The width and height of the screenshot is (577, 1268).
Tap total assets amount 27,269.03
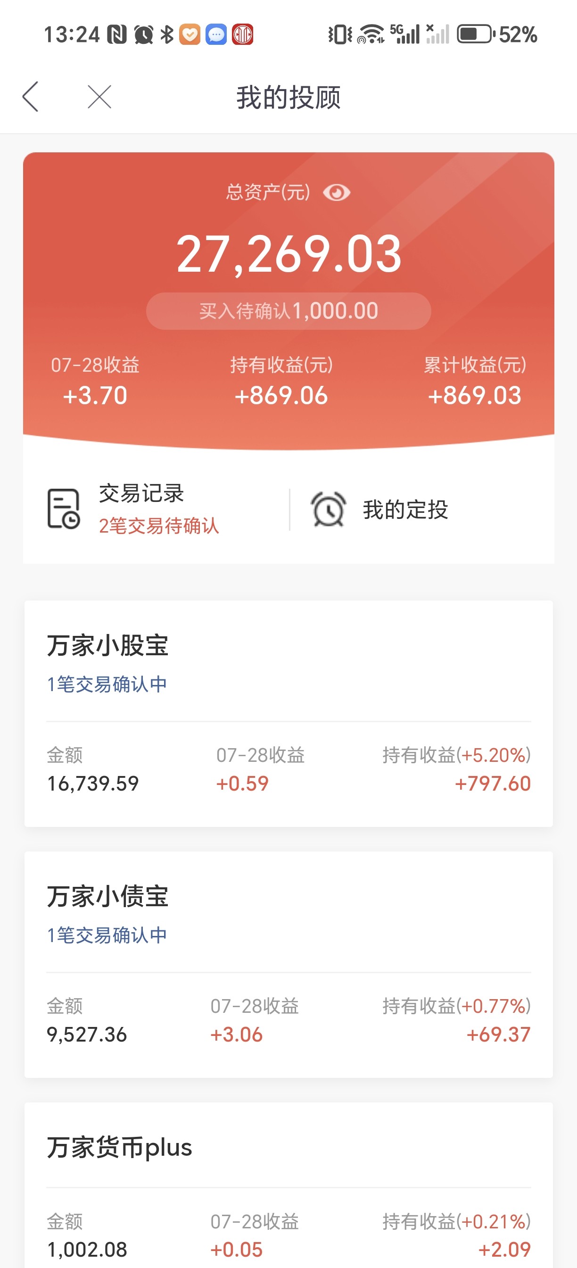click(289, 254)
